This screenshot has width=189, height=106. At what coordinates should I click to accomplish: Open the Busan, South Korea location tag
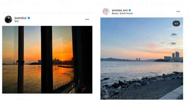tap(122, 13)
